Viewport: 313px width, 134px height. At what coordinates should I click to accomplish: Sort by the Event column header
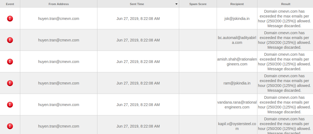10,4
